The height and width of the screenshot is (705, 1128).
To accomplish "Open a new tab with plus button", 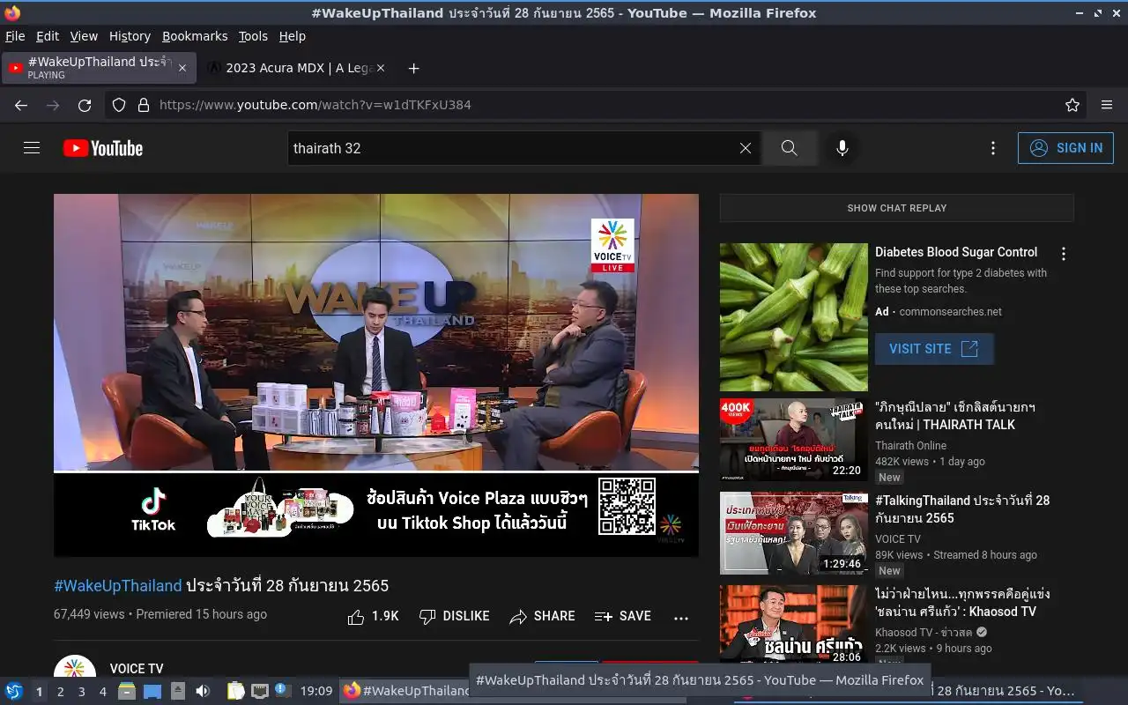I will 414,68.
